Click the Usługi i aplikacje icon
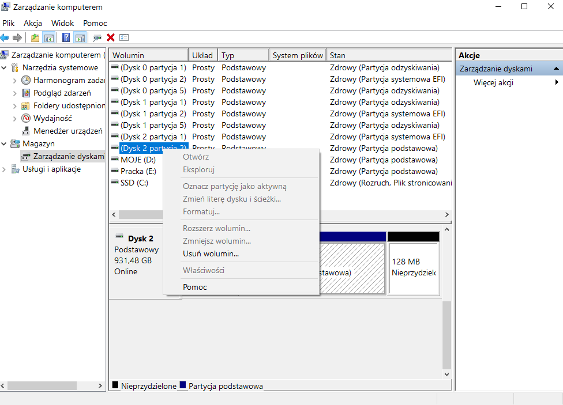The width and height of the screenshot is (563, 405). pyautogui.click(x=15, y=169)
